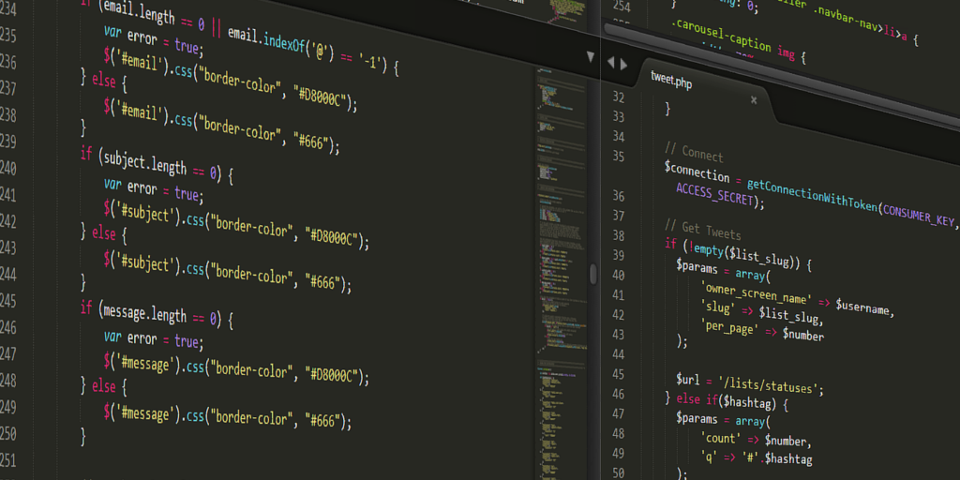Click line number 250 in the gutter
Image resolution: width=960 pixels, height=480 pixels.
point(7,433)
